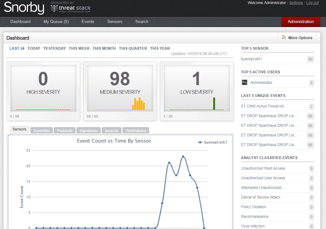Click the Snorby logo
326x229 pixels.
[x=24, y=8]
